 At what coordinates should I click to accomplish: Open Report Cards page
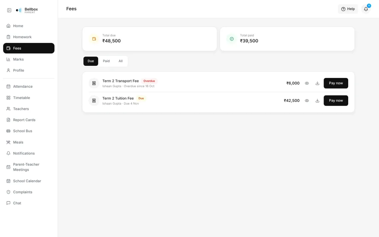[29, 120]
